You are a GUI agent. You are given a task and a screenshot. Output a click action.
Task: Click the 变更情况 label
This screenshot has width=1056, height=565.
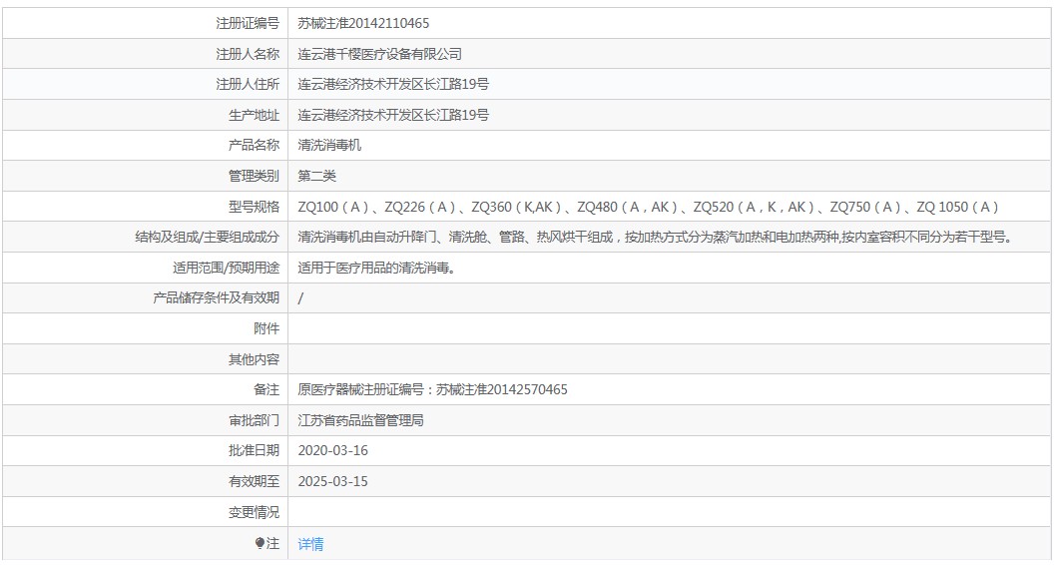pos(254,512)
